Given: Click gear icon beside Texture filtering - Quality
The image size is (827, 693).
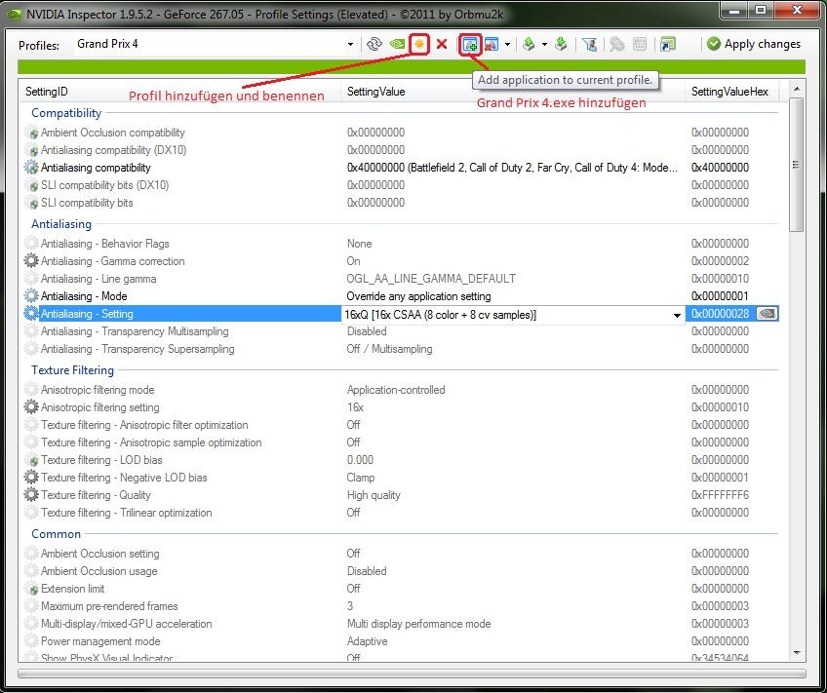Looking at the screenshot, I should (x=31, y=495).
